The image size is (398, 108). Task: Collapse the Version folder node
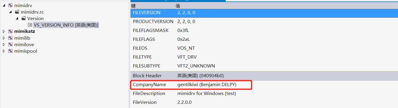point(17,18)
